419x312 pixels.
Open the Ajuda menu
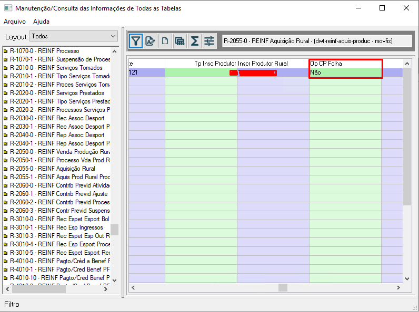(41, 22)
